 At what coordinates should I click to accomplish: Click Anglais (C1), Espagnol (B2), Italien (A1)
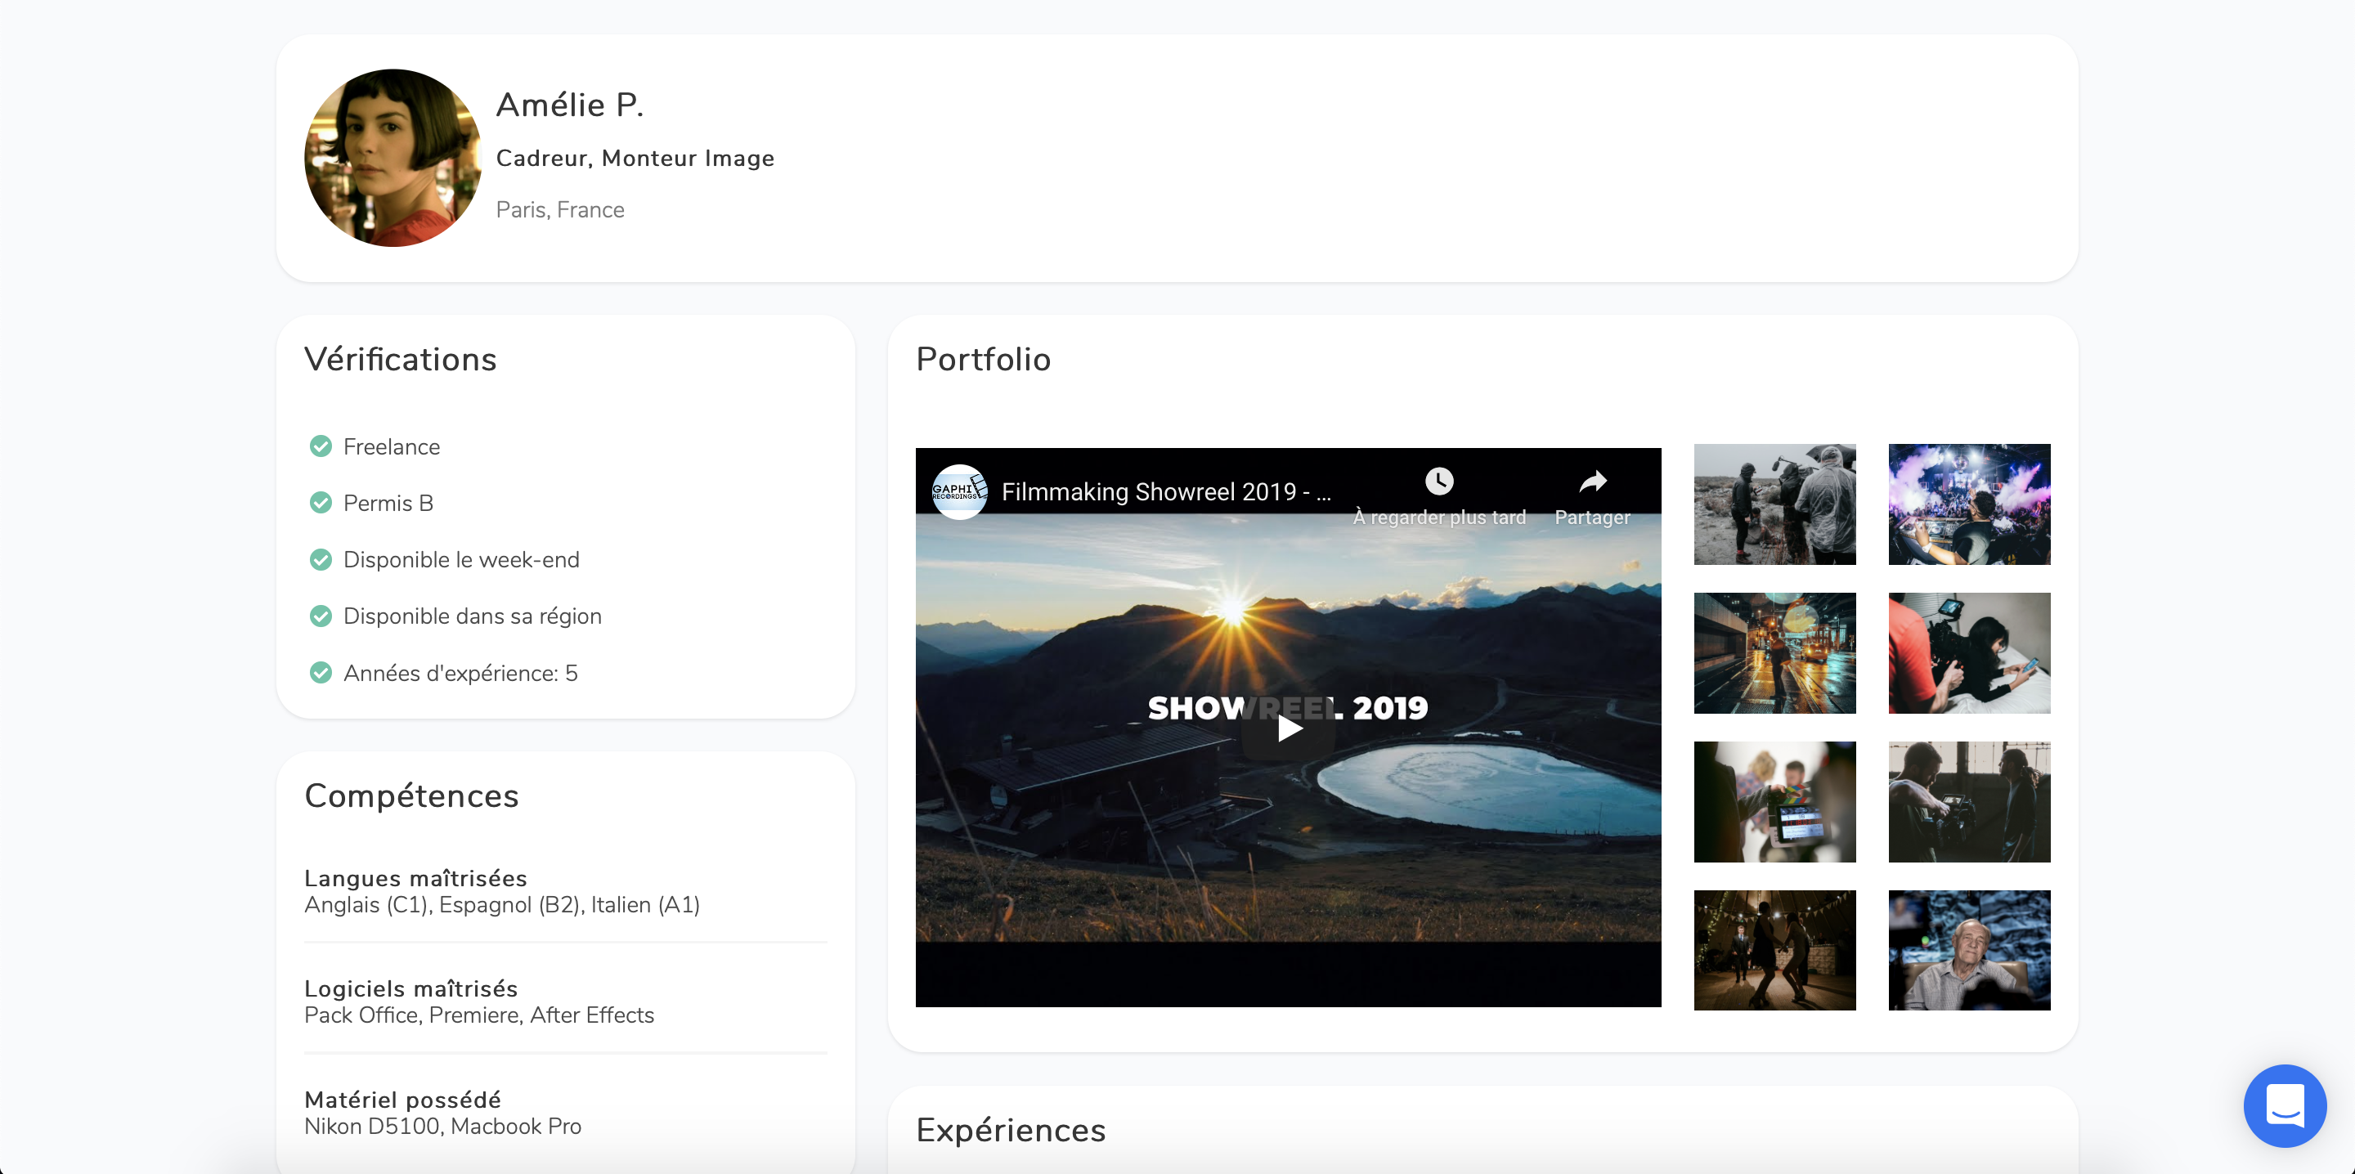tap(502, 904)
